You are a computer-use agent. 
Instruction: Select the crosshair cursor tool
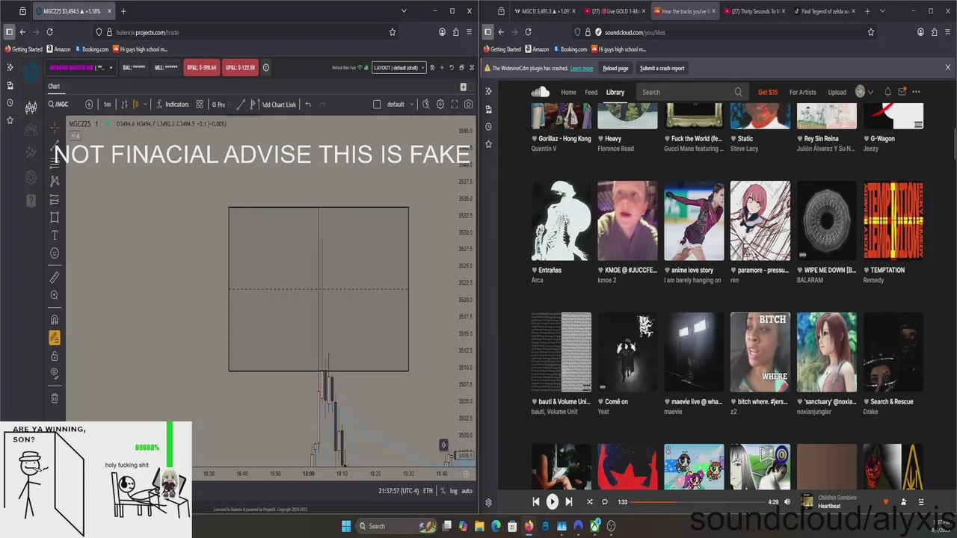pyautogui.click(x=55, y=129)
